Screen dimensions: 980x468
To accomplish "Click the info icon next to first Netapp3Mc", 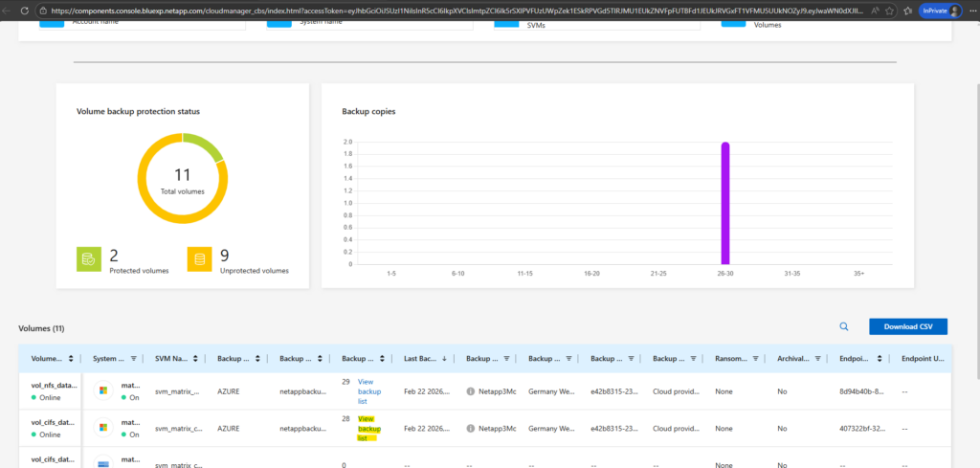I will 471,391.
